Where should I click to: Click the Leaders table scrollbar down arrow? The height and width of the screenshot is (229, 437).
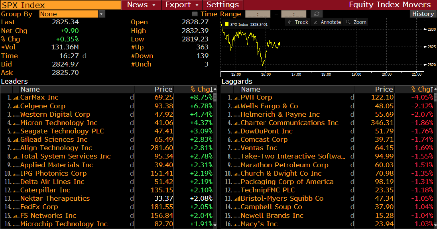tap(215, 225)
